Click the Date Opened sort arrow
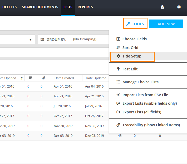 22,78
